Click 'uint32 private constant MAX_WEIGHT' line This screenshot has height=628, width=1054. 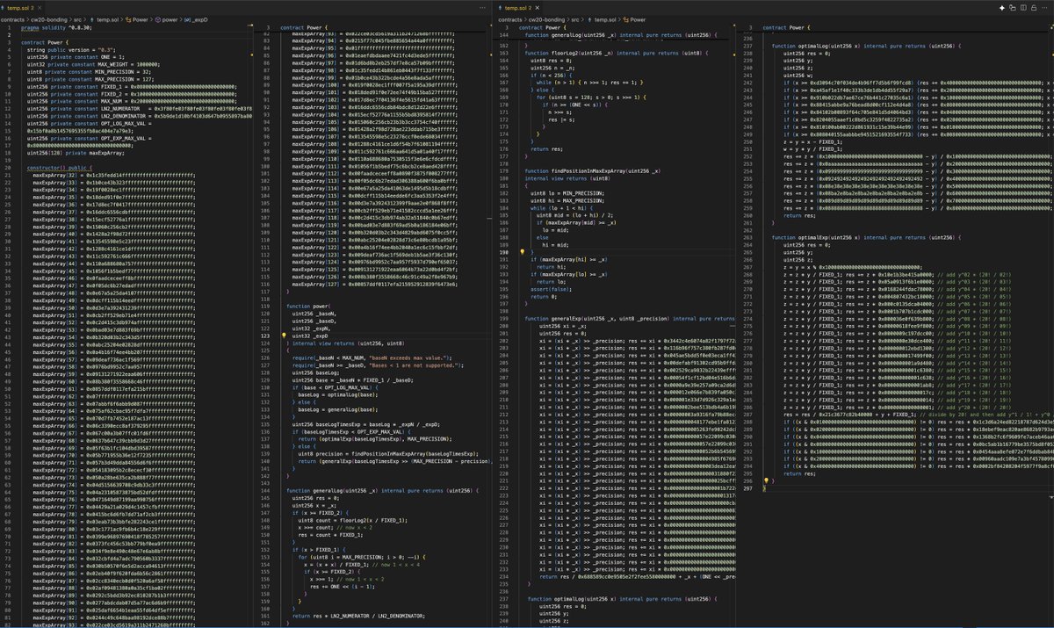pyautogui.click(x=92, y=64)
